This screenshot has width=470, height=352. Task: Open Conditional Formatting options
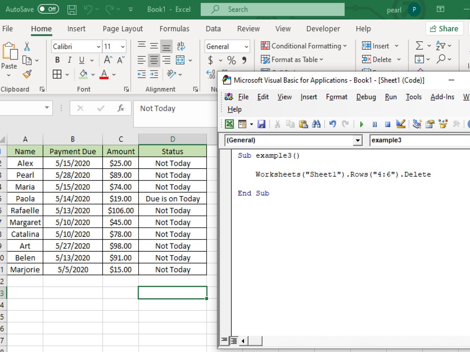304,46
